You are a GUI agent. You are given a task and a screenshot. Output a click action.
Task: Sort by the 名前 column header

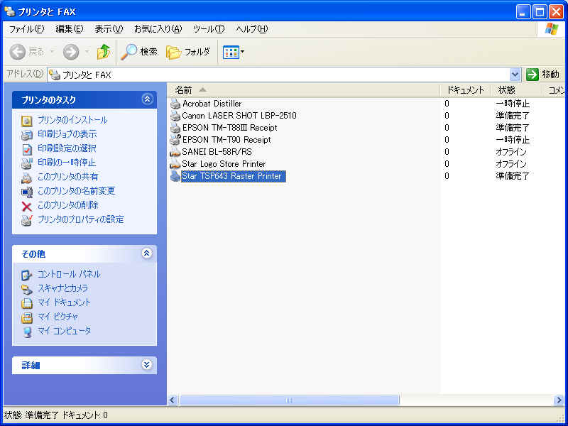tap(304, 90)
